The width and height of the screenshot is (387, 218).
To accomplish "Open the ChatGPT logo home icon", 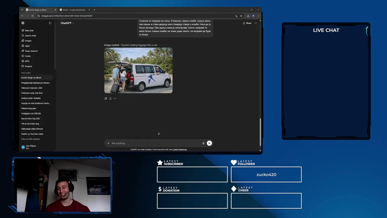I will coord(23,23).
